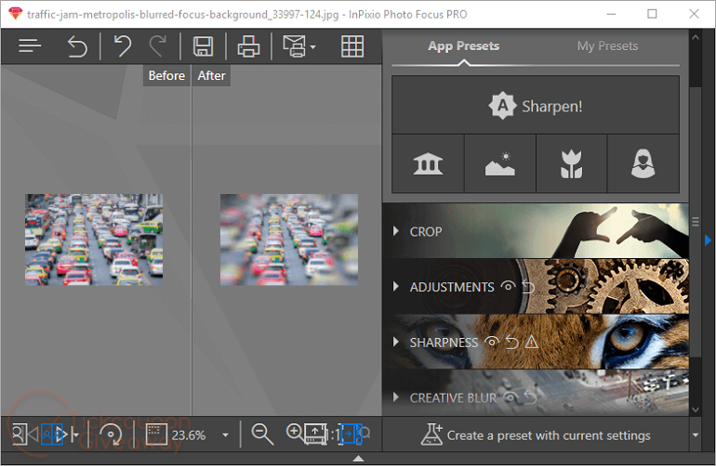Screen dimensions: 716x466
Task: Switch to the My Presets tab
Action: coord(607,46)
